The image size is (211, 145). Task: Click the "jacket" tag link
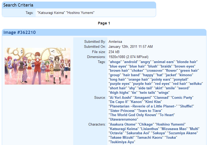coord(171,75)
